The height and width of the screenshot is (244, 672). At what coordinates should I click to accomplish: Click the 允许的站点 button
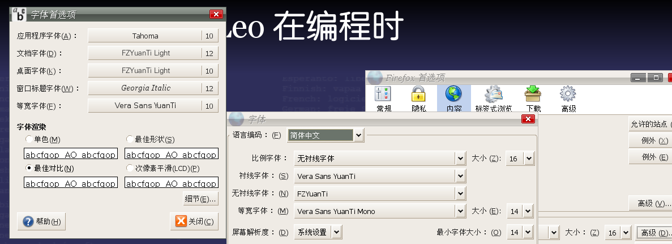coord(650,124)
